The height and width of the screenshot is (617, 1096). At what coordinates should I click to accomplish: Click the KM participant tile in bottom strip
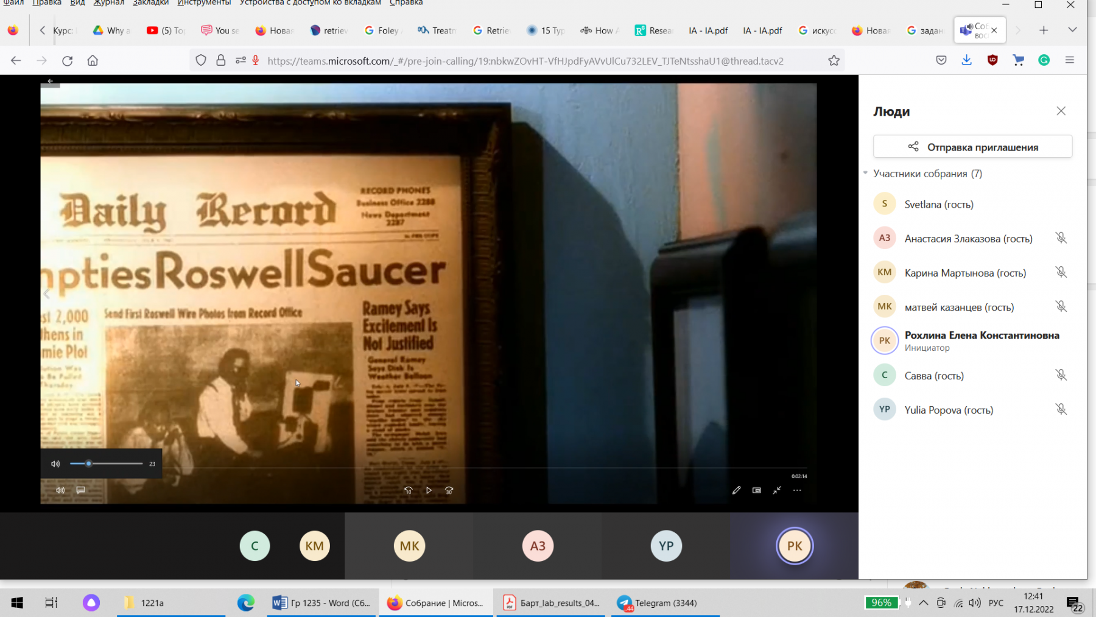[x=314, y=546]
